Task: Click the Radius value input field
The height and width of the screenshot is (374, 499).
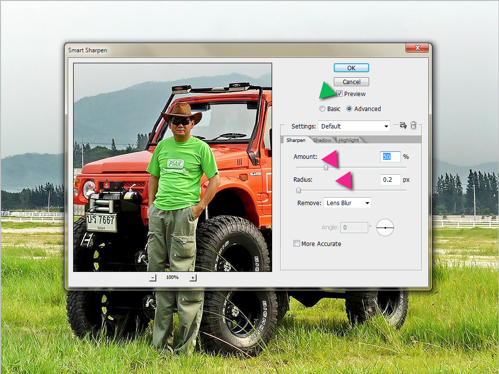Action: [390, 179]
